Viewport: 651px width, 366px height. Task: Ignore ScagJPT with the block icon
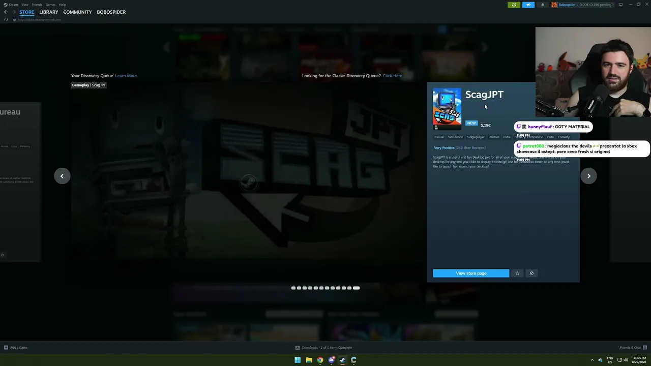pos(531,273)
